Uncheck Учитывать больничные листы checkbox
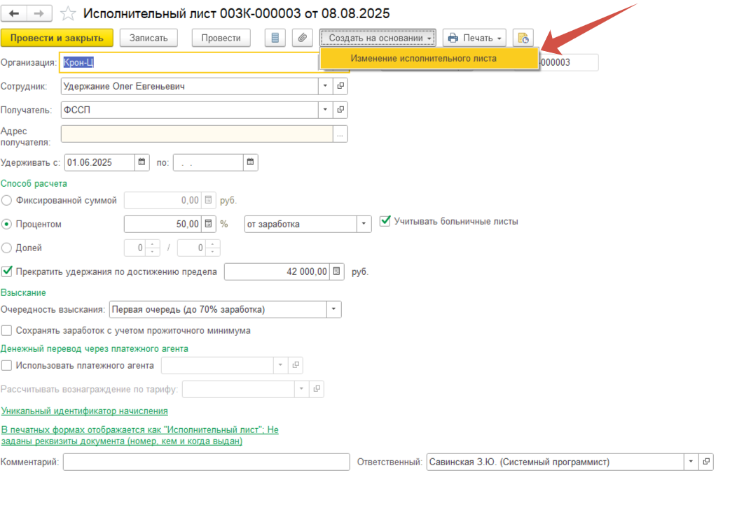751x531 pixels. pyautogui.click(x=385, y=221)
